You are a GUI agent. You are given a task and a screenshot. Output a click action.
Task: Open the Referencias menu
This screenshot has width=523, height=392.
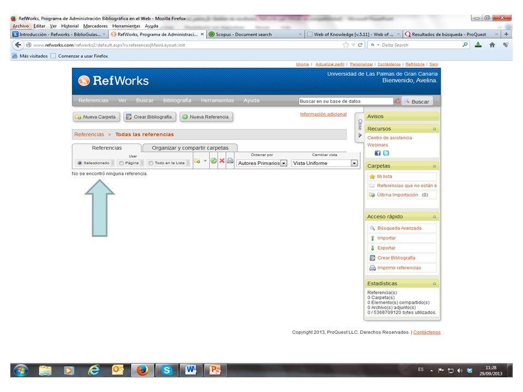(x=93, y=100)
